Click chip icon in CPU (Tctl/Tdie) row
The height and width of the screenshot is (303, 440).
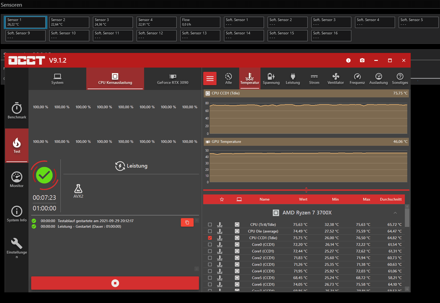pyautogui.click(x=237, y=225)
